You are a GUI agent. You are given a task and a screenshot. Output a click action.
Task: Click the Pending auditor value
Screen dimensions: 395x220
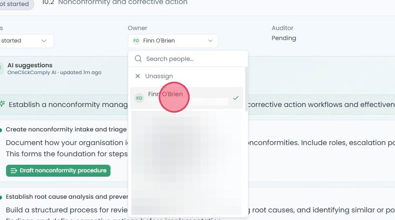click(x=284, y=38)
